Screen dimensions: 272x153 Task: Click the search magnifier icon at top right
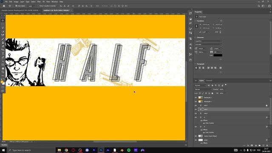259,6
